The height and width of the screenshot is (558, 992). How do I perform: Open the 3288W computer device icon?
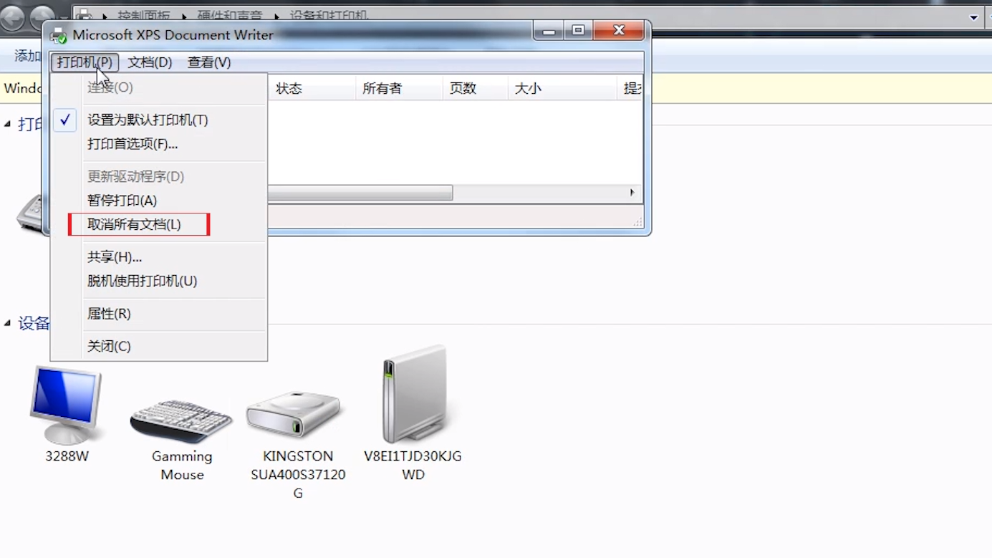66,405
